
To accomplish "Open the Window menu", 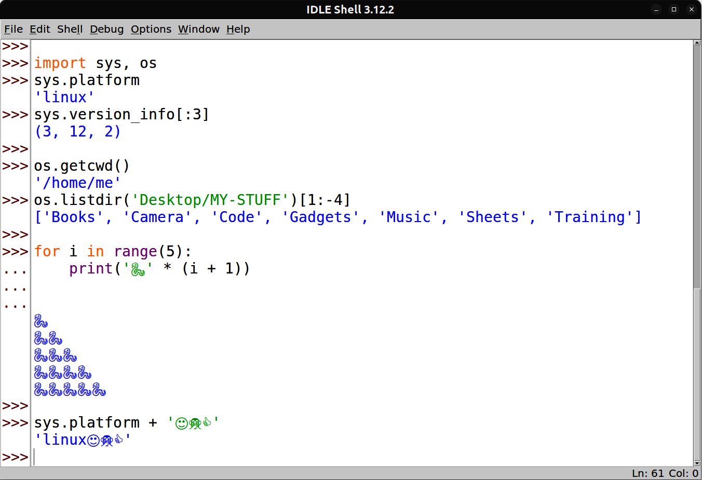I will coord(198,29).
